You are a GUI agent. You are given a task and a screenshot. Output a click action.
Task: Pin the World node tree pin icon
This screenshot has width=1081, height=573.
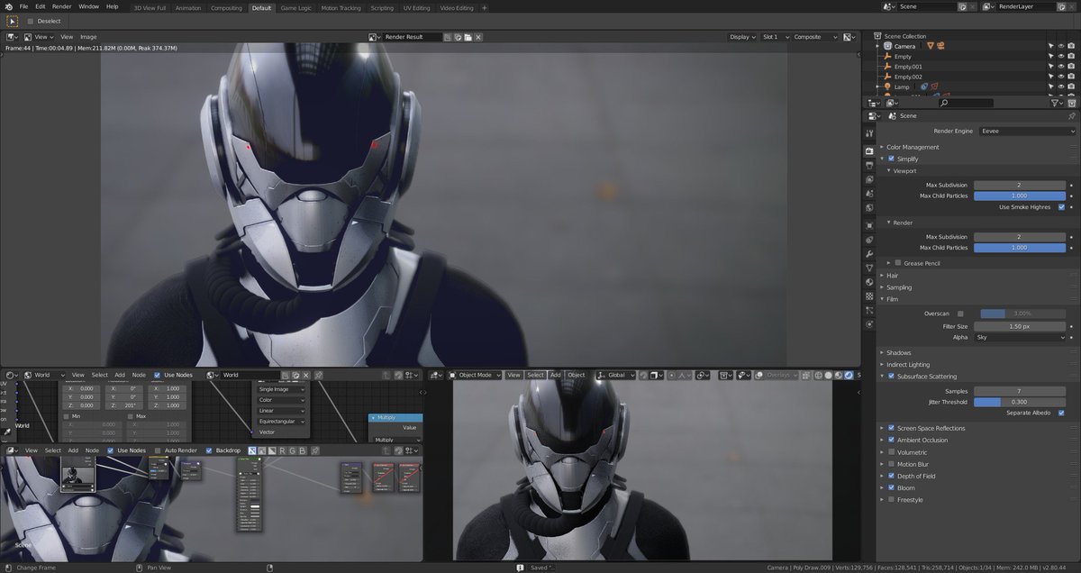tap(317, 375)
